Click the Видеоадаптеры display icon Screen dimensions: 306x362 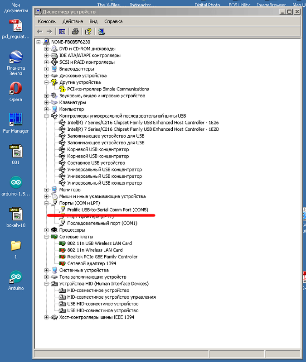(x=54, y=69)
